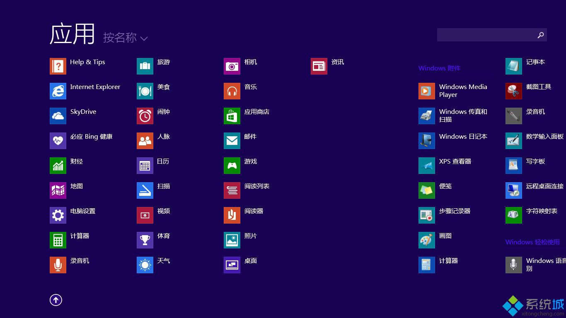
Task: Click the magnifier search button
Action: click(540, 35)
